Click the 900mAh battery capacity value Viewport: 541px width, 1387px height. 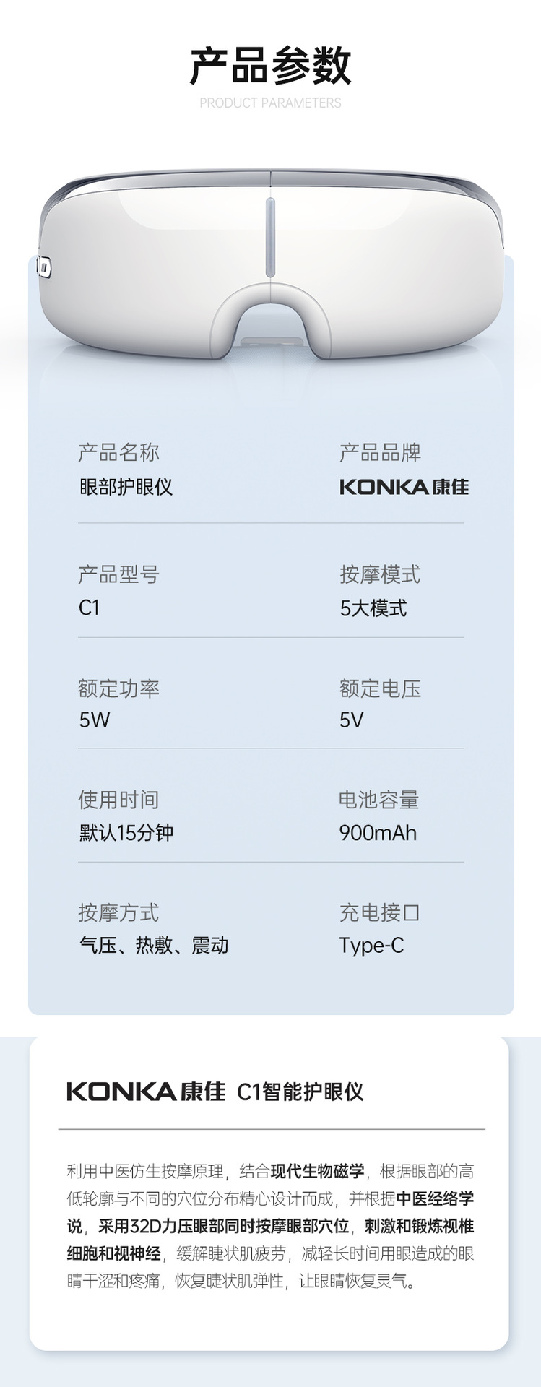coord(378,833)
